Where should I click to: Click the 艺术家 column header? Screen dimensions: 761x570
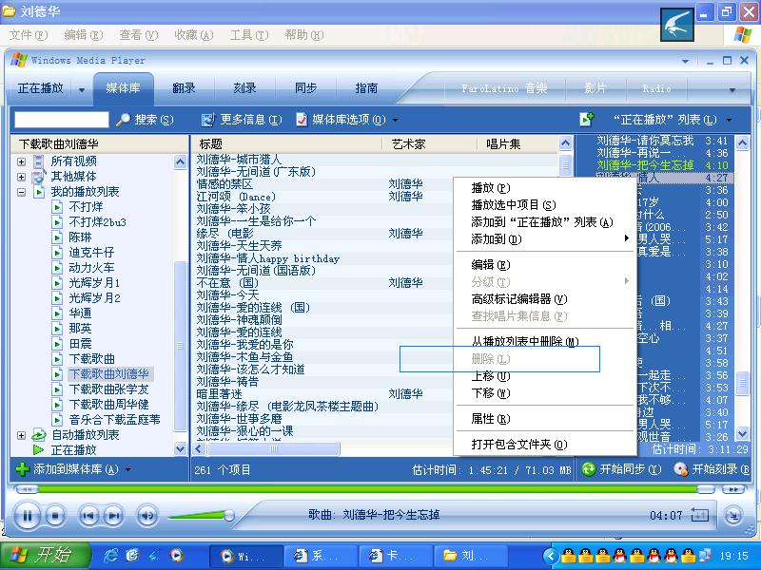pos(429,144)
